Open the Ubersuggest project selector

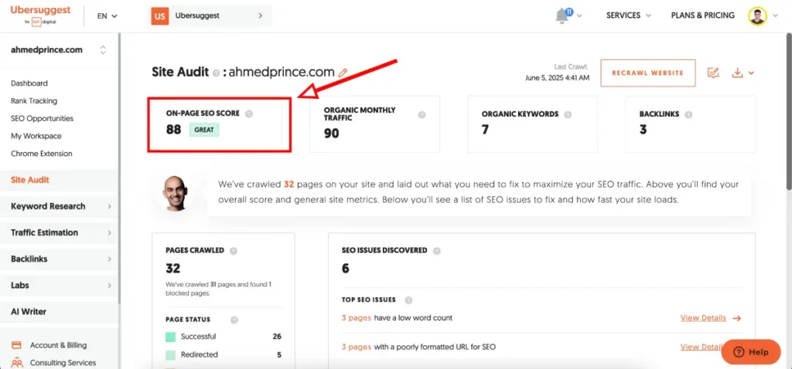coord(209,15)
